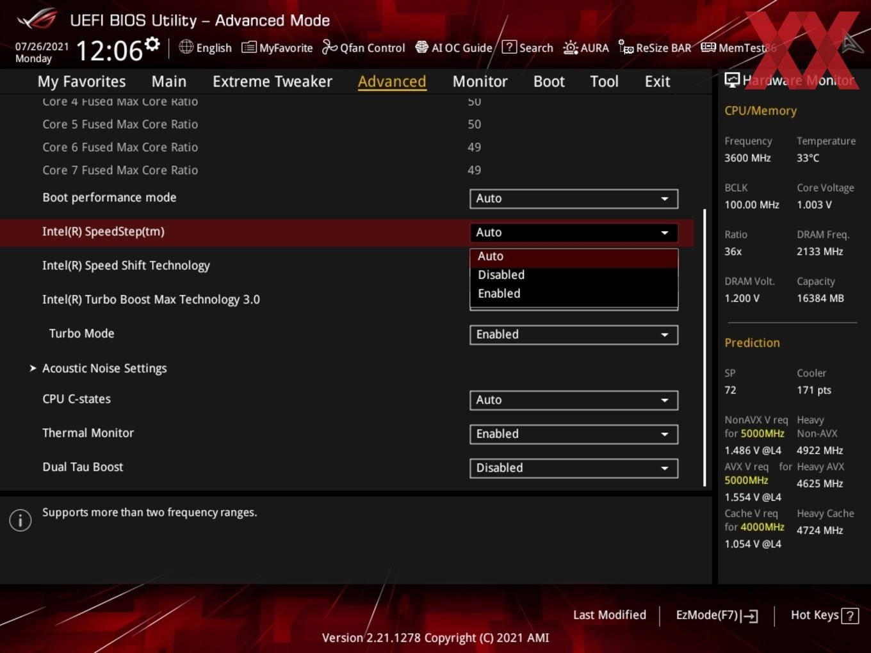Open Turbo Mode dropdown
Viewport: 871px width, 653px height.
click(574, 334)
